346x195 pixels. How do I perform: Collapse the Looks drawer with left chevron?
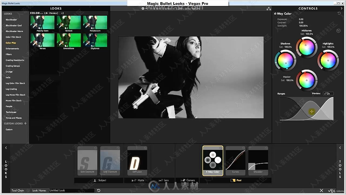[x=6, y=148]
